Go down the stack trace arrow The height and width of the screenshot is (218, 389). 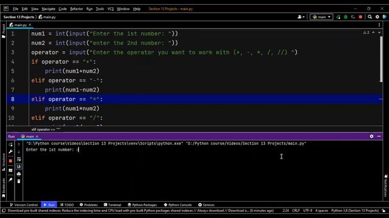19,152
